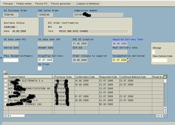Select the Precios generales tab
Image resolution: width=175 pixels, height=125 pixels.
pos(61,4)
